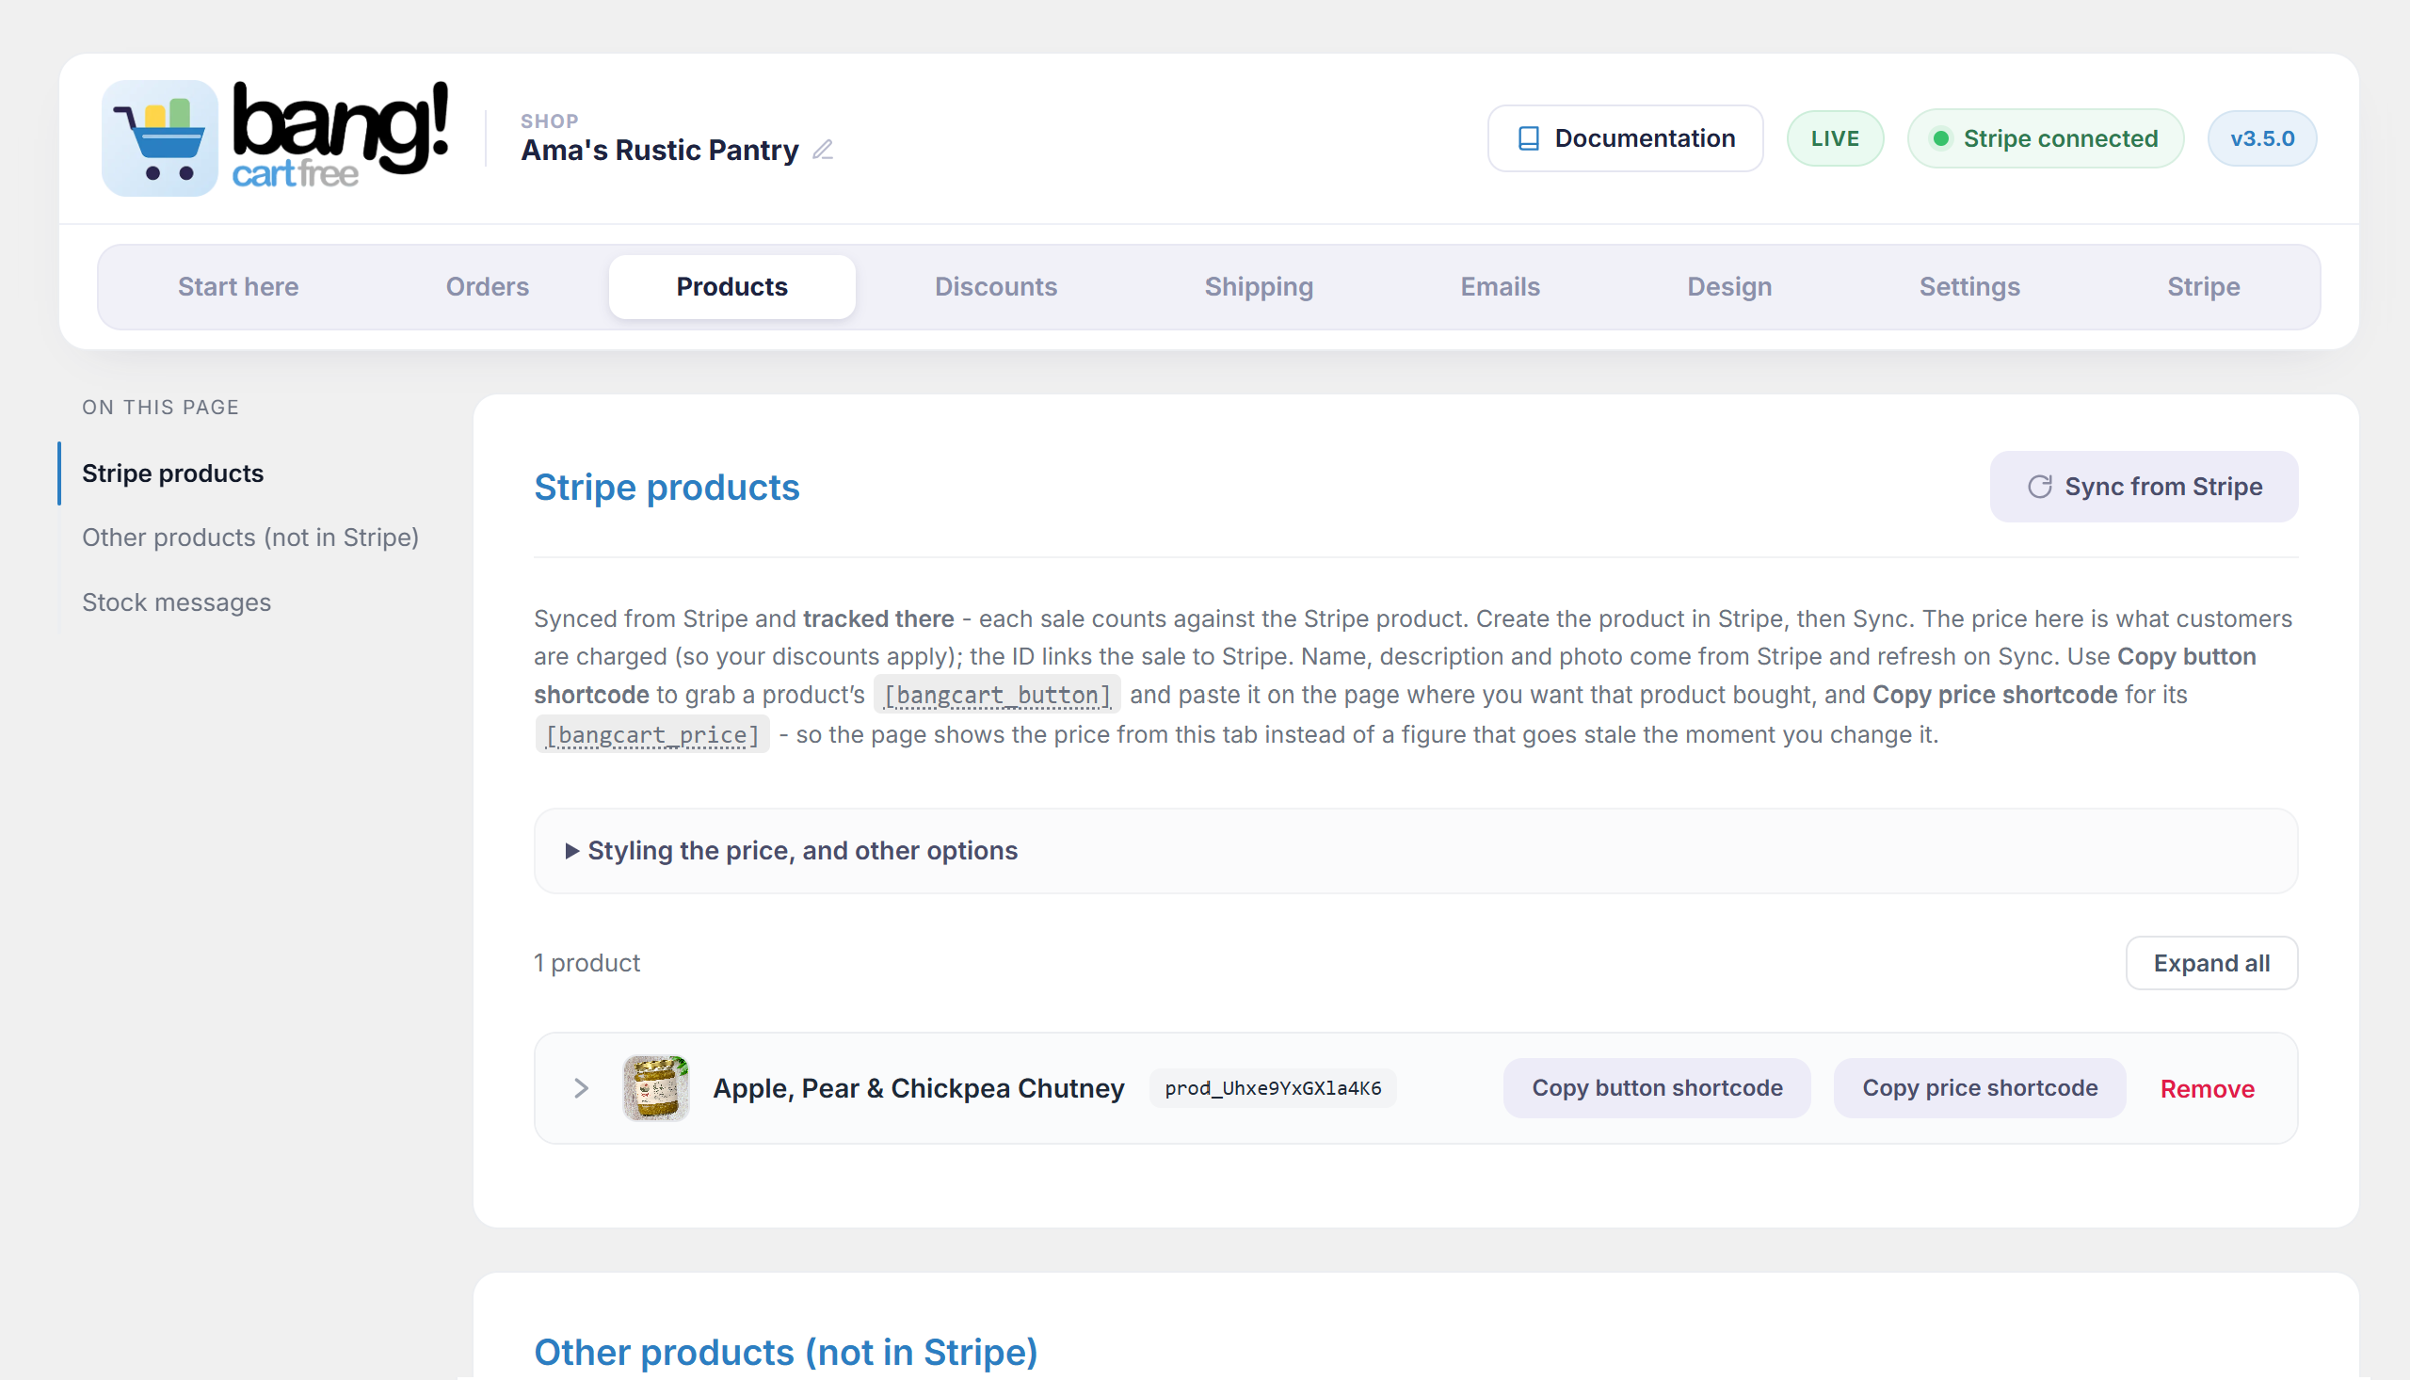Copy button shortcode for the chutney

[1656, 1088]
